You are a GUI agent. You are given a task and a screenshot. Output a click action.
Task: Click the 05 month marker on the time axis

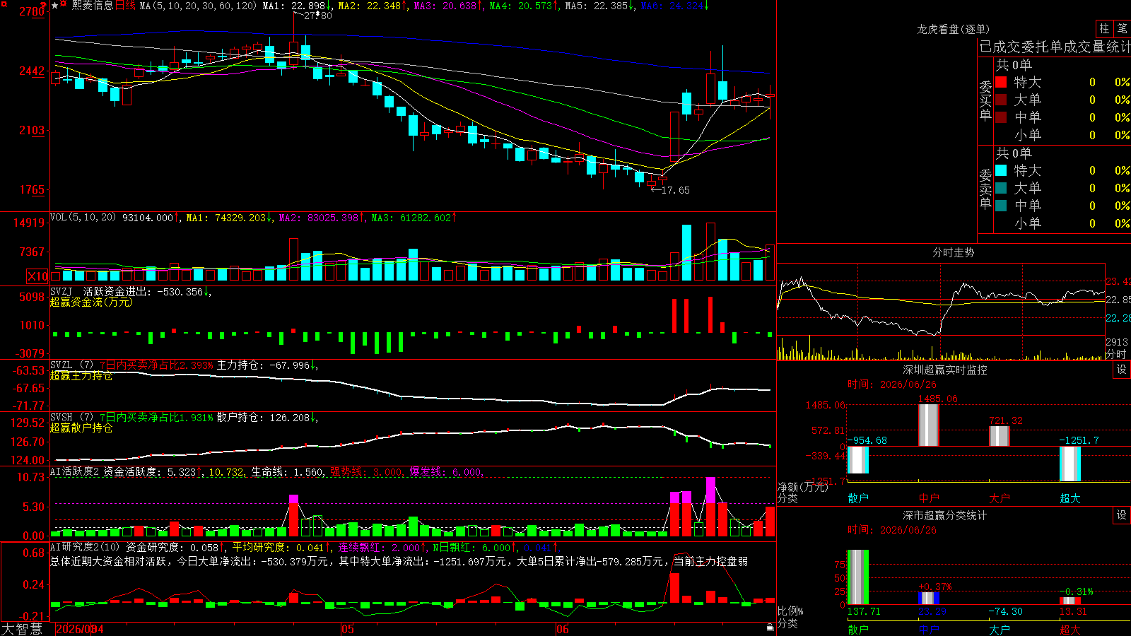[347, 629]
